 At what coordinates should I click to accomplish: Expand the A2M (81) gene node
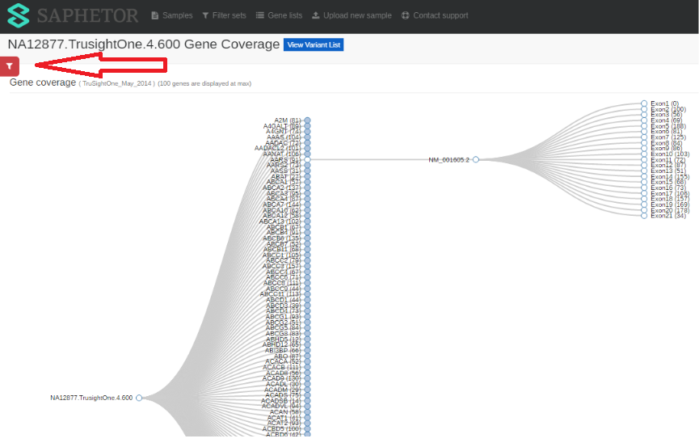point(307,120)
